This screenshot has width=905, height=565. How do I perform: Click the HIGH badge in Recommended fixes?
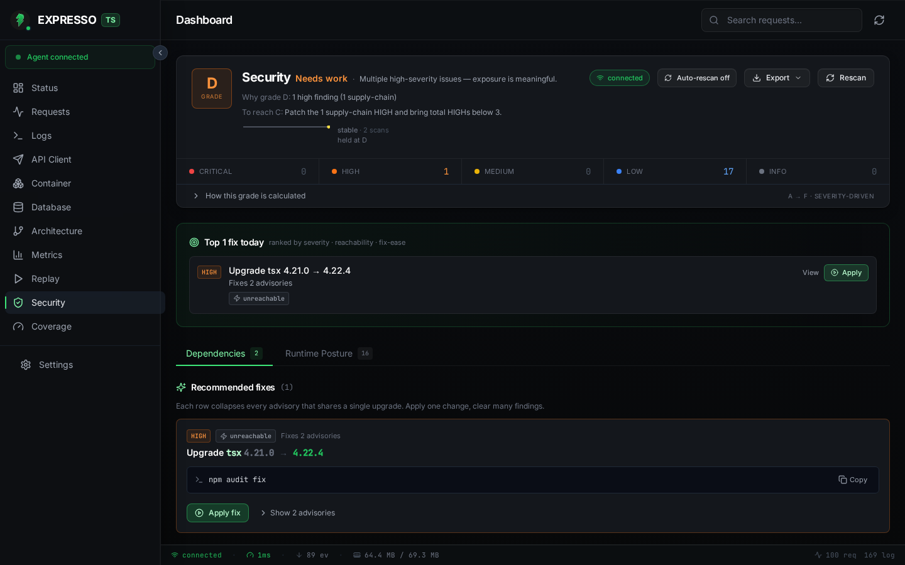pyautogui.click(x=199, y=436)
